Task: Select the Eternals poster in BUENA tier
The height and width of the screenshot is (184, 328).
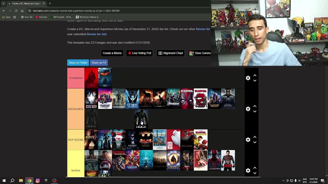Action: [x=160, y=160]
